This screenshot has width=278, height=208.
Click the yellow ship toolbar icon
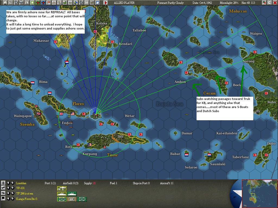[x=54, y=2]
